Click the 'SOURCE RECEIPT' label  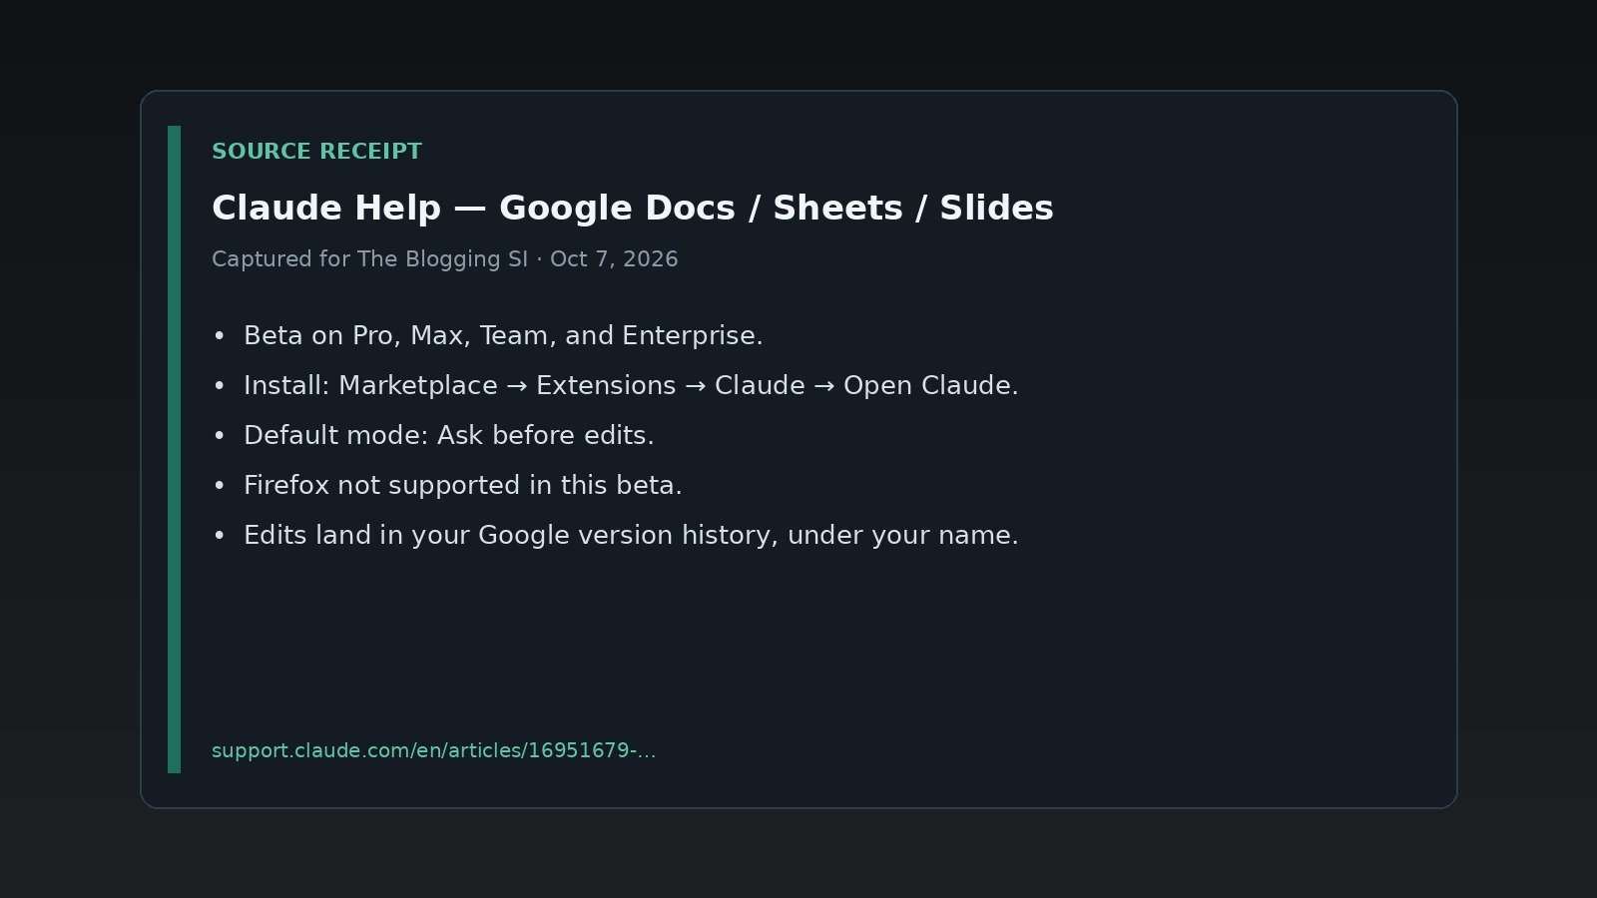[x=316, y=152]
